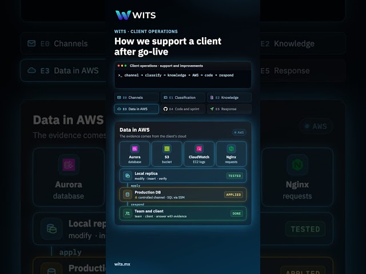
Task: Click the 'Data in AWS' heading in center card
Action: [x=134, y=130]
